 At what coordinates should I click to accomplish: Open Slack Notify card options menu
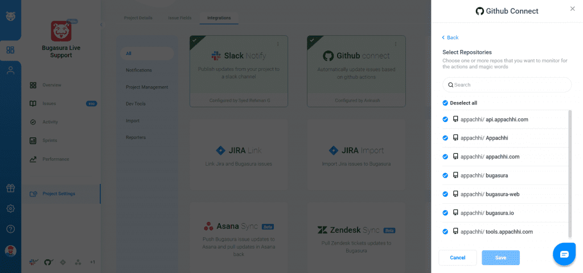pos(278,44)
